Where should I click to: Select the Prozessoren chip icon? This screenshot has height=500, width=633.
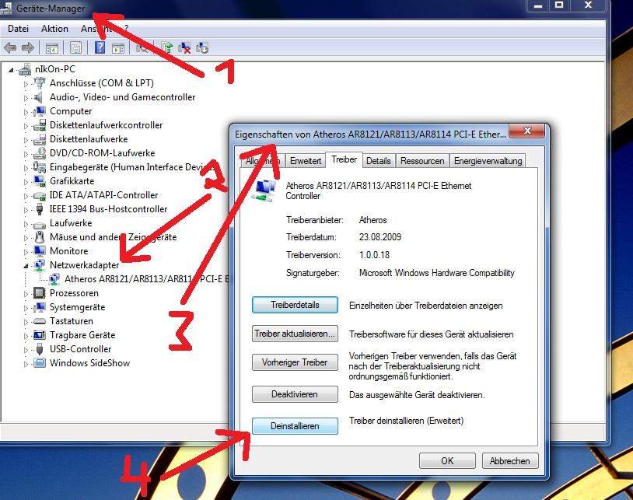point(39,293)
